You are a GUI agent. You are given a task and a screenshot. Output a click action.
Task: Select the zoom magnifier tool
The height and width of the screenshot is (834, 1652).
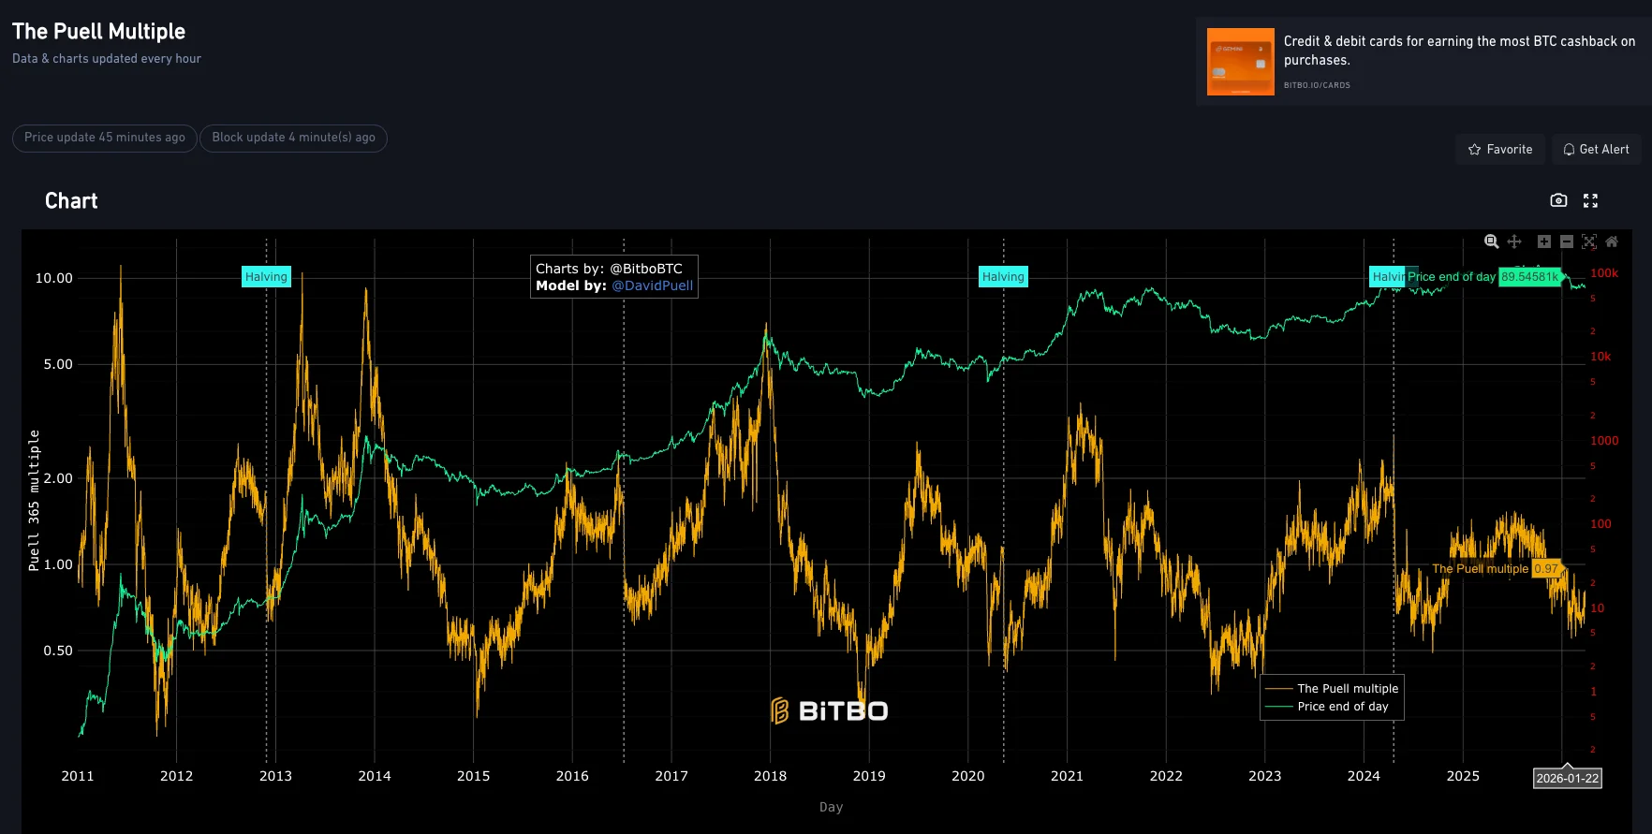click(1492, 241)
